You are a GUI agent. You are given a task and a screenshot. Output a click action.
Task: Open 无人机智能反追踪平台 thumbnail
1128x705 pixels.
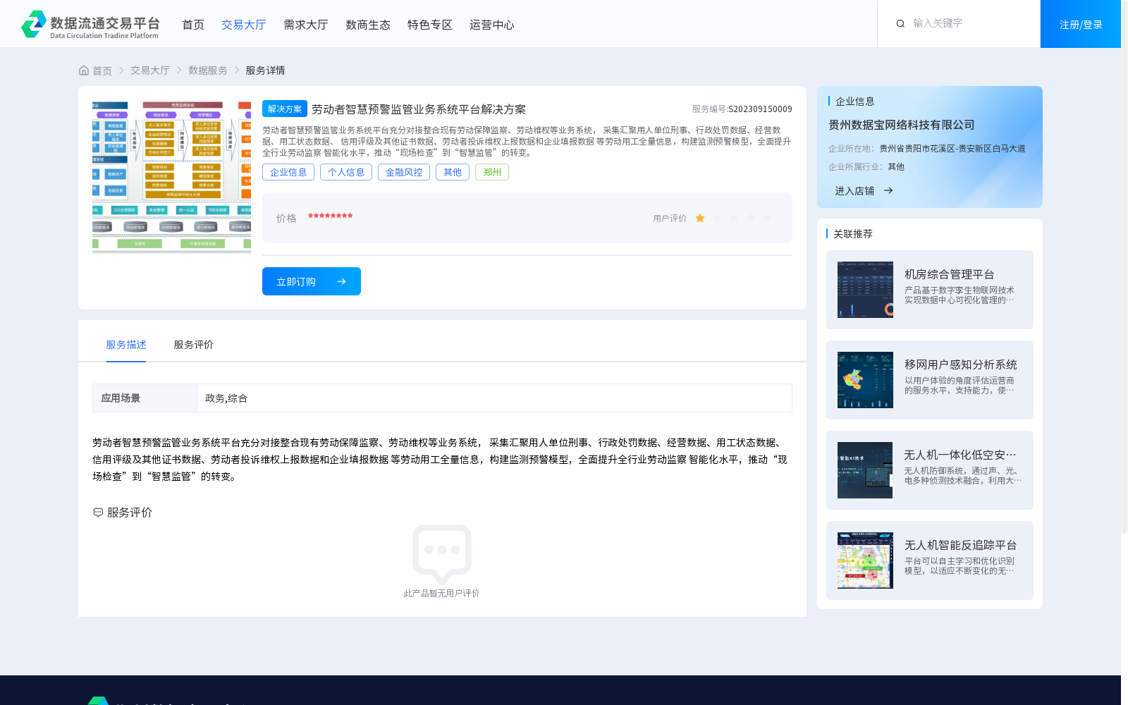pyautogui.click(x=865, y=560)
